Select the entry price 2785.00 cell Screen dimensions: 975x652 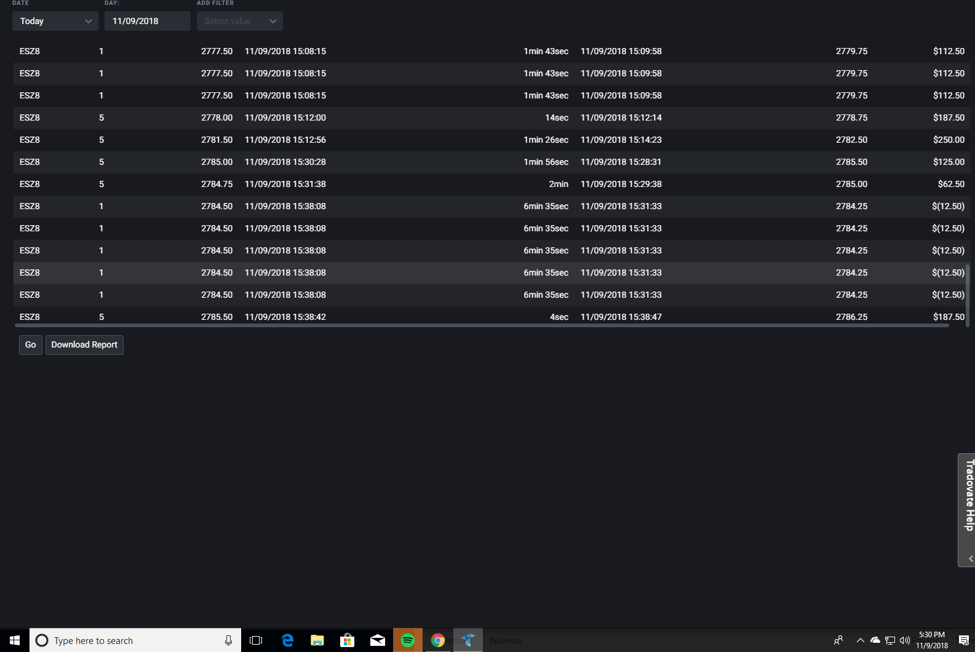[x=217, y=162]
